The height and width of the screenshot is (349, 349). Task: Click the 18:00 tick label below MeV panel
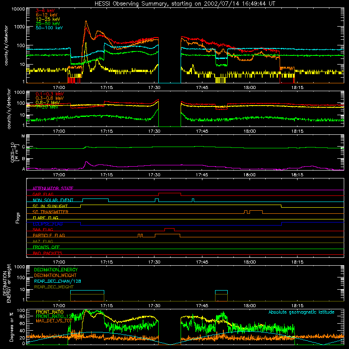pyautogui.click(x=250, y=131)
